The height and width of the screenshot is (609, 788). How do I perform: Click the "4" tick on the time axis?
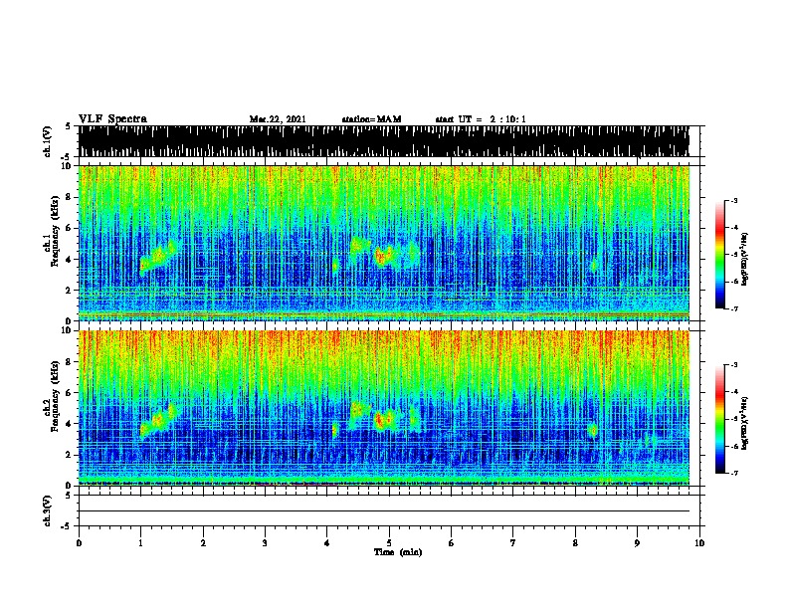tap(327, 543)
